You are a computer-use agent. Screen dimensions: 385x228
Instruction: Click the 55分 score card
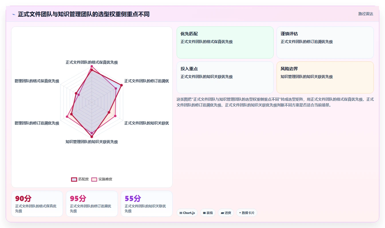(x=147, y=204)
